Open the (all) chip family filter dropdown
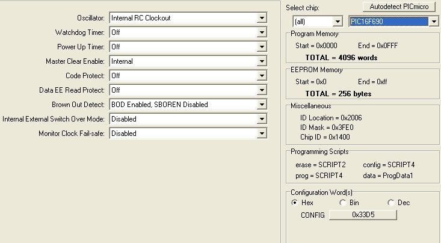The width and height of the screenshot is (441, 243). coord(338,22)
